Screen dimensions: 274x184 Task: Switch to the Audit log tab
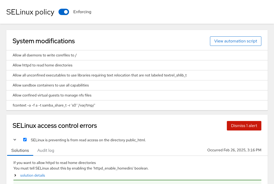pos(46,151)
